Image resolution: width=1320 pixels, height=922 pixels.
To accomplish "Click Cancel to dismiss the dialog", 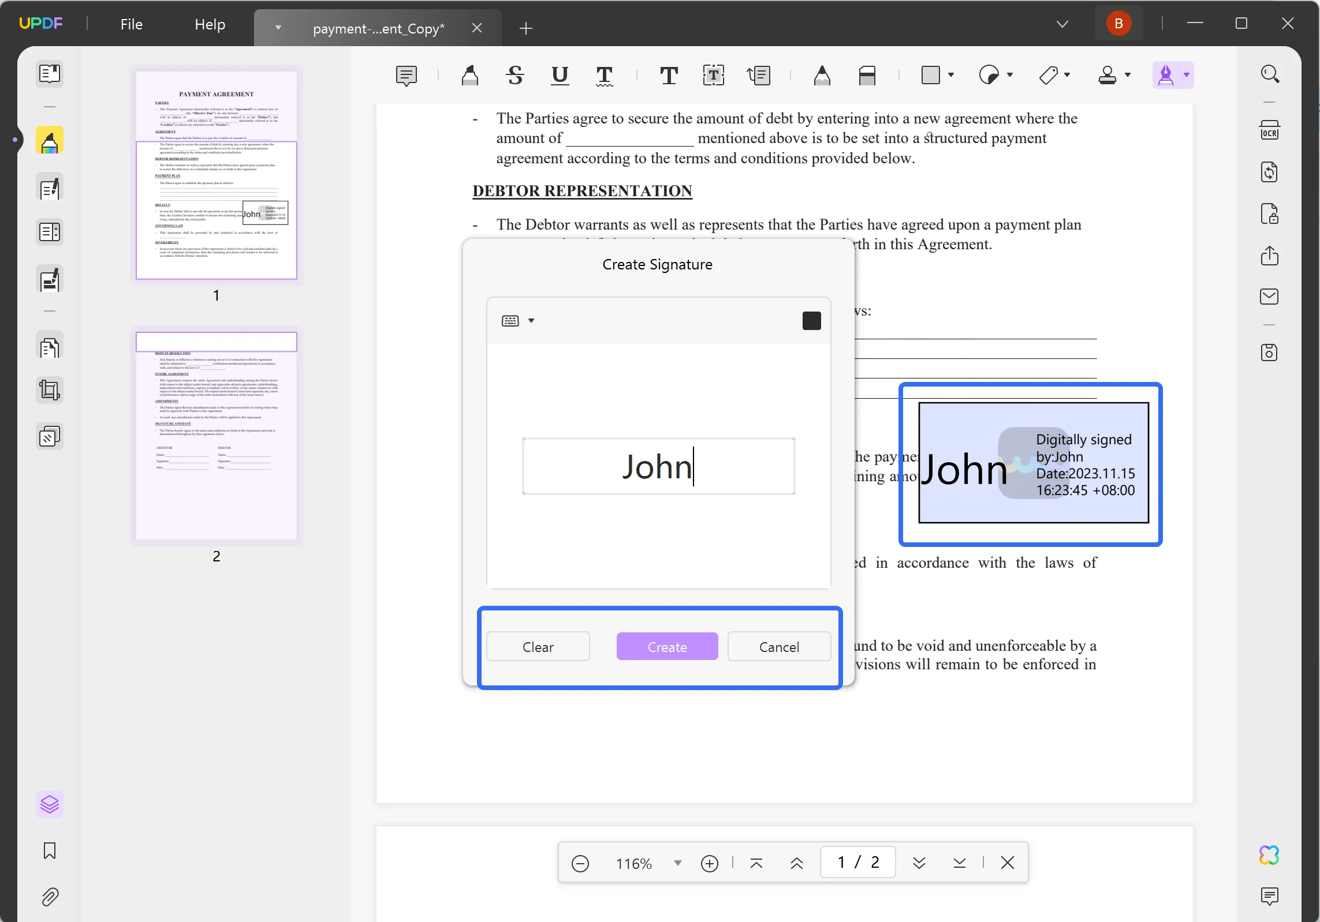I will [780, 646].
